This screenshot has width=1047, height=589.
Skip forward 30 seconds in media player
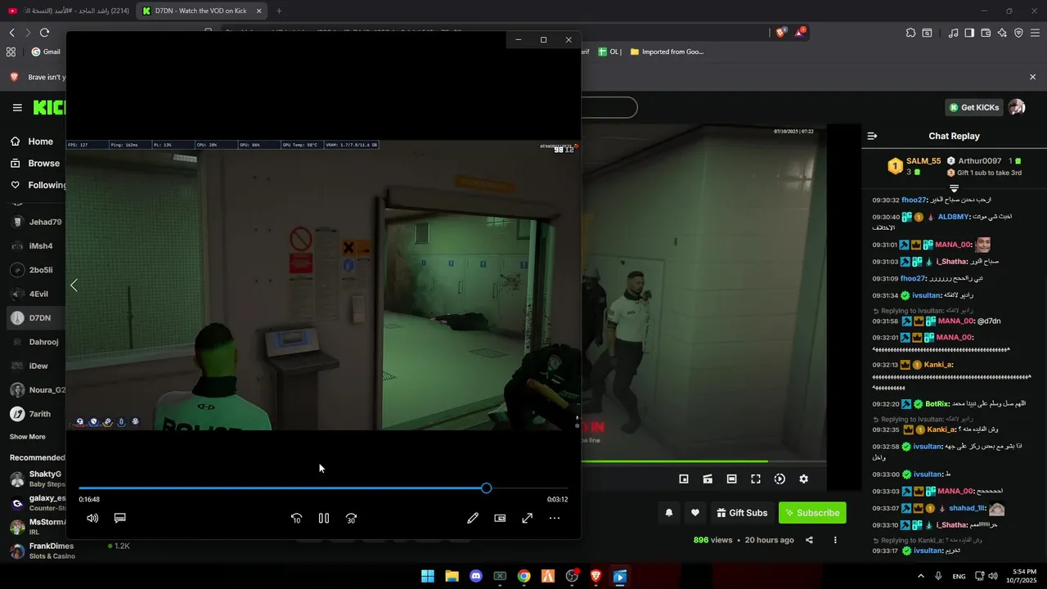click(351, 518)
